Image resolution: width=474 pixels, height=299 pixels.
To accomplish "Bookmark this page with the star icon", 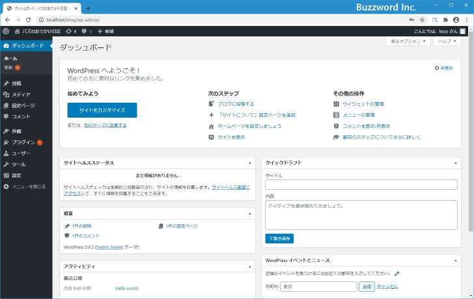I will tap(422, 20).
